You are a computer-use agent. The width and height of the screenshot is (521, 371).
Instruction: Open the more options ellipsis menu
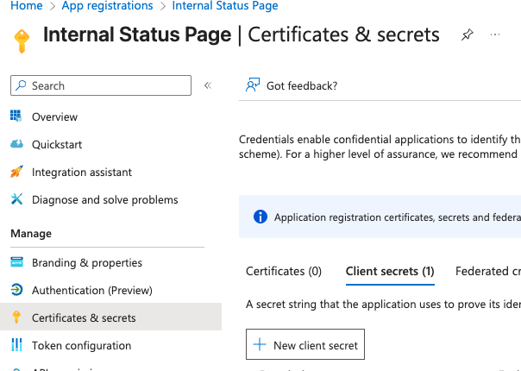click(495, 35)
